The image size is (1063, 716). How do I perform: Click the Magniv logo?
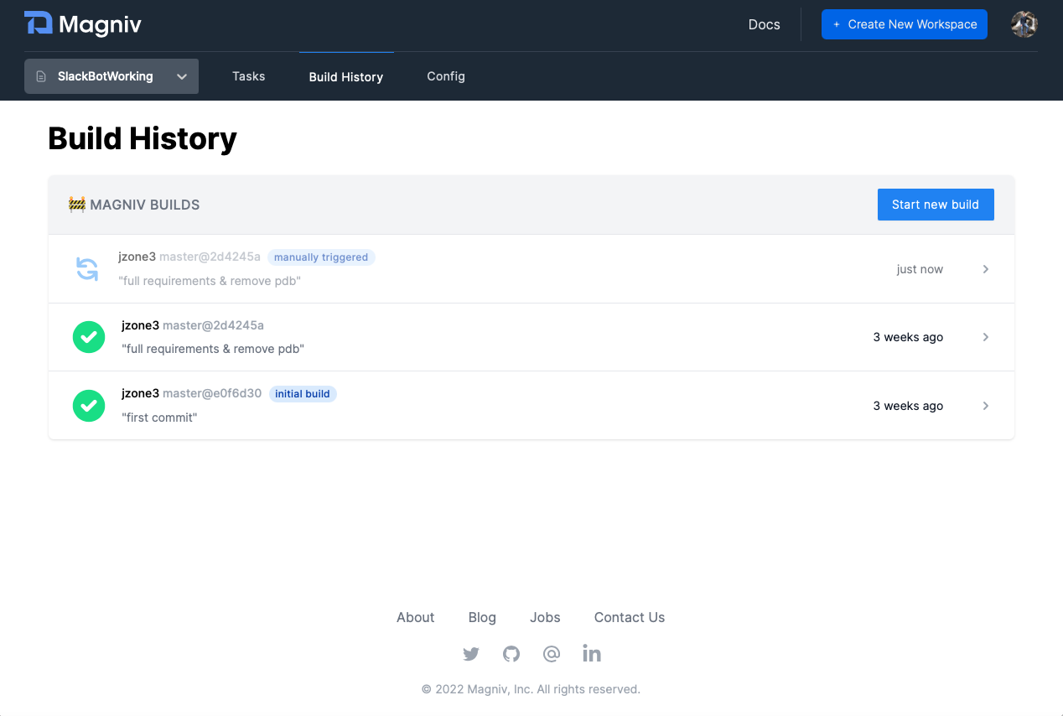click(x=83, y=24)
